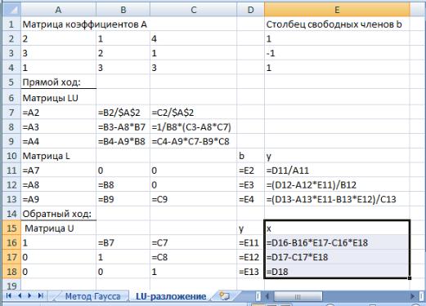Click cell with formula =B8 in row 12

click(x=123, y=185)
